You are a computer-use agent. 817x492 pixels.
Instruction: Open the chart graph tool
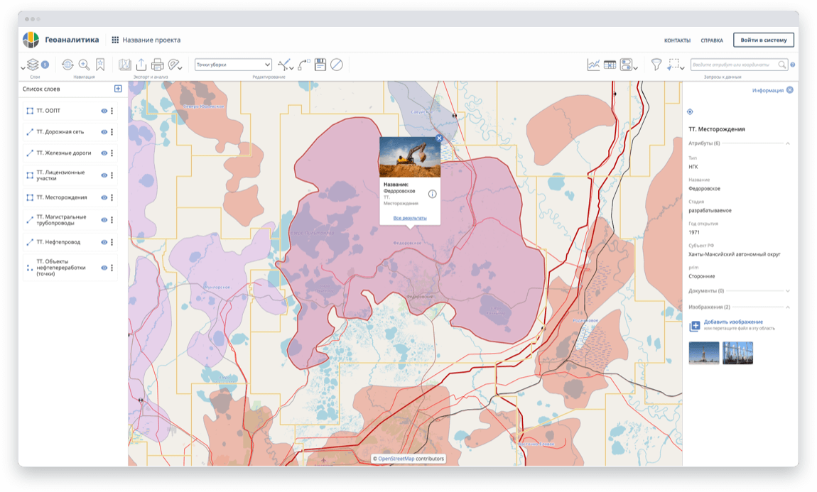point(593,65)
